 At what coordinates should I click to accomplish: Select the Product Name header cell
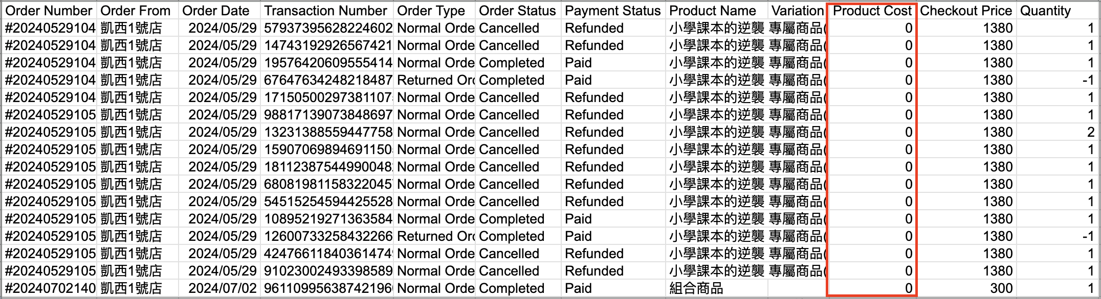(x=716, y=11)
